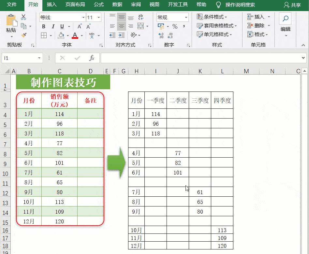Click the Decrease Decimal icon
Image resolution: width=309 pixels, height=254 pixels.
coord(170,35)
